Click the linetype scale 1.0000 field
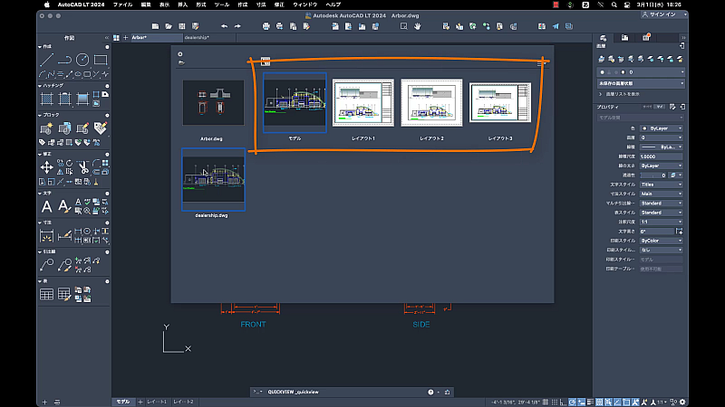This screenshot has width=725, height=407. tap(662, 156)
